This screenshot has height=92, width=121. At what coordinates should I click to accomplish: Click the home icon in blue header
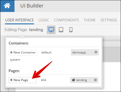(7, 6)
